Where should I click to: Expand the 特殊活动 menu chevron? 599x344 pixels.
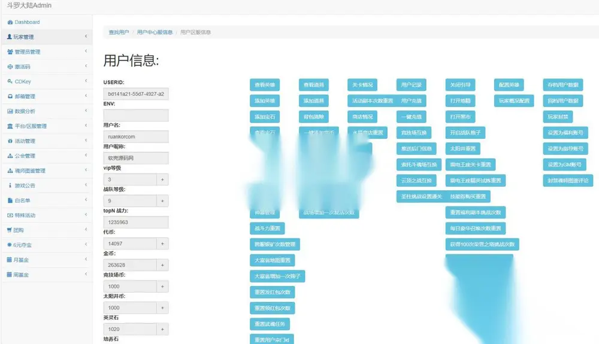pos(86,215)
